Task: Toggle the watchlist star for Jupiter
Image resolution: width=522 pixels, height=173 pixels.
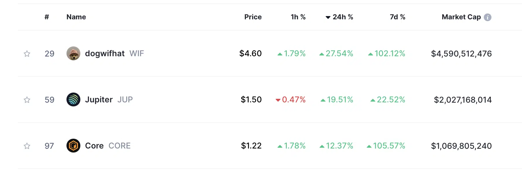Action: pos(27,100)
